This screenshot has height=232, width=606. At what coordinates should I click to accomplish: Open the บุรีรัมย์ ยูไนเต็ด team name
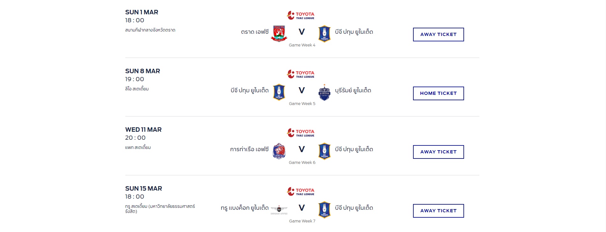[353, 90]
